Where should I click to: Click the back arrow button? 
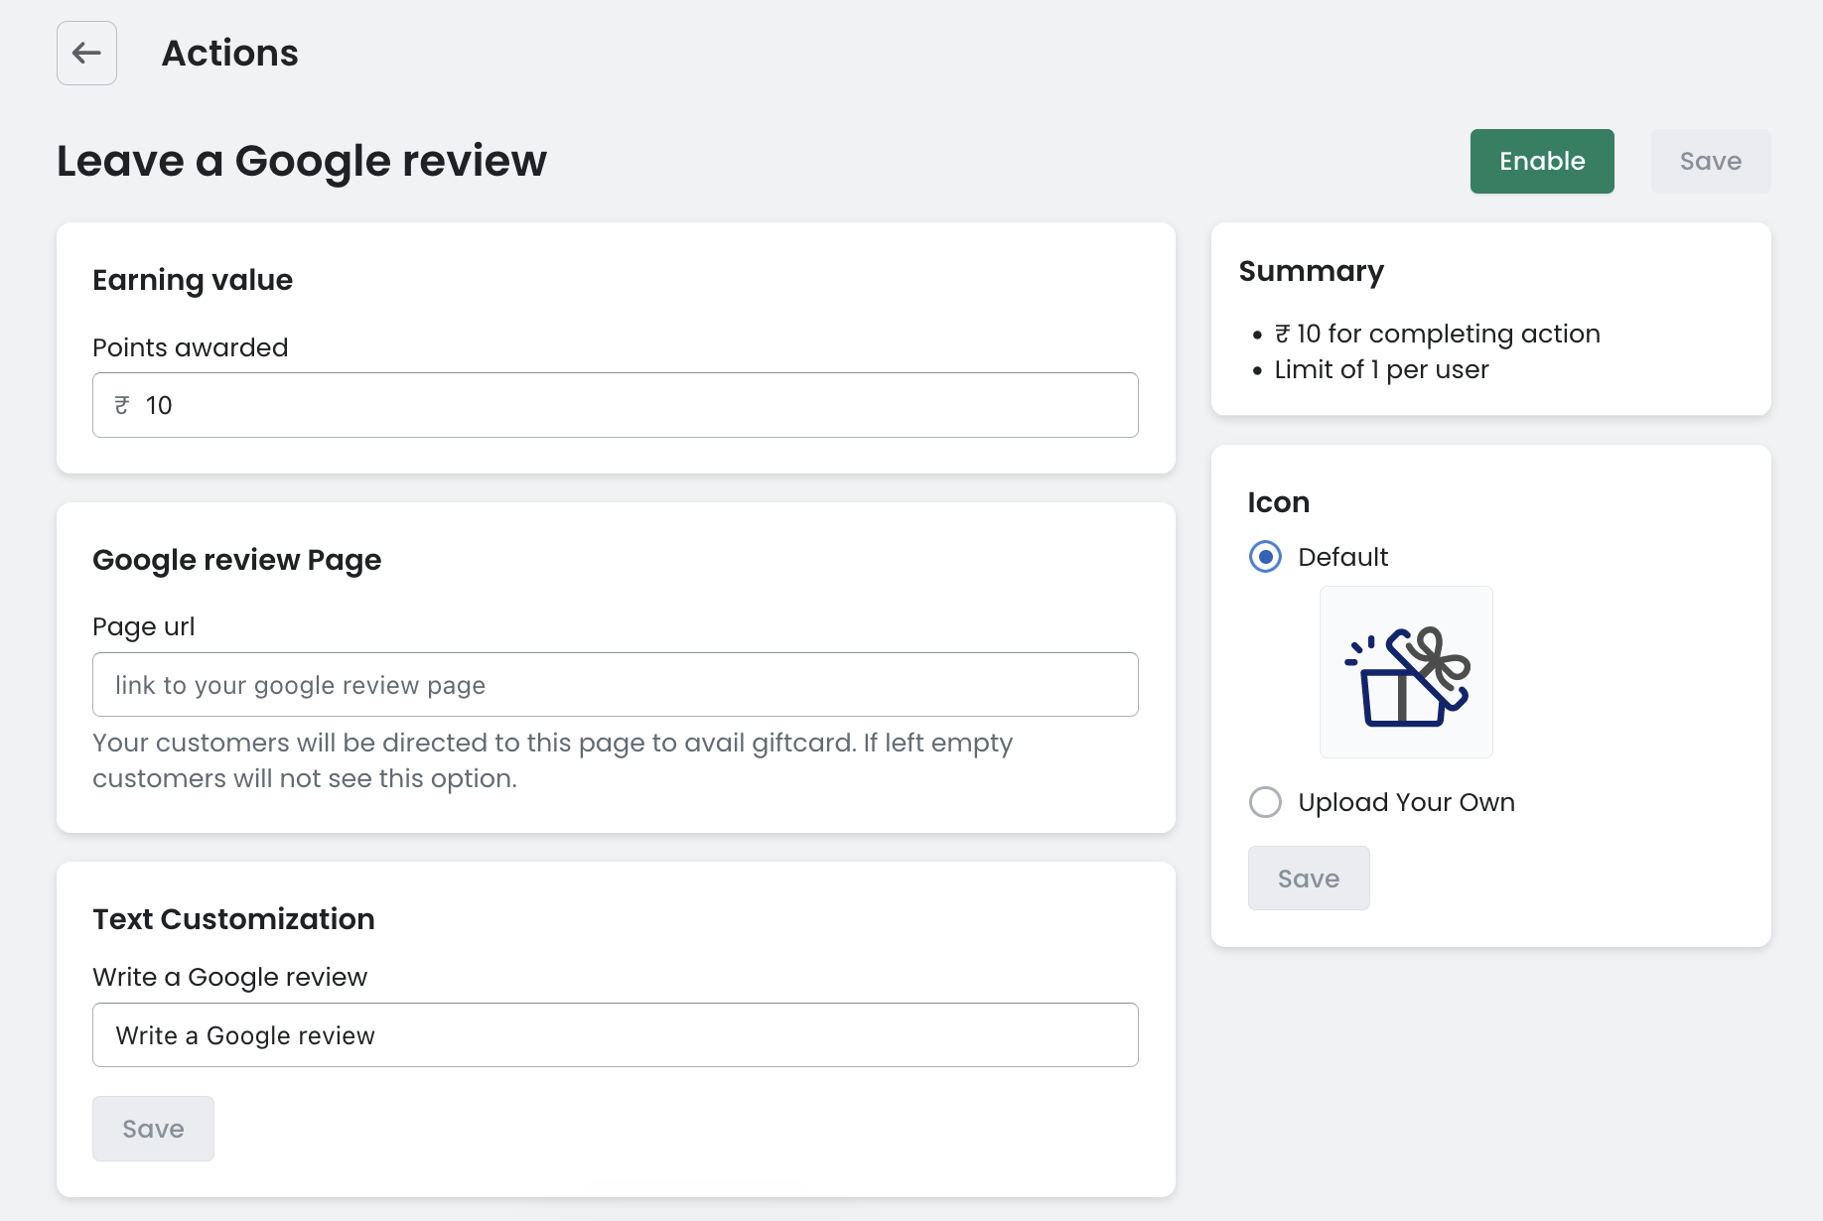(x=86, y=54)
